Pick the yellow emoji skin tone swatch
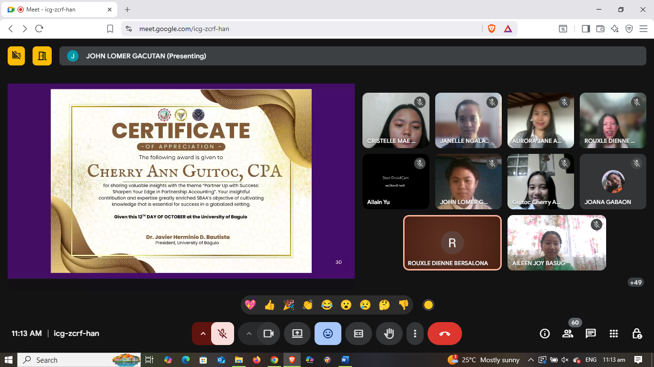Screen dimensions: 654x367 [x=428, y=305]
